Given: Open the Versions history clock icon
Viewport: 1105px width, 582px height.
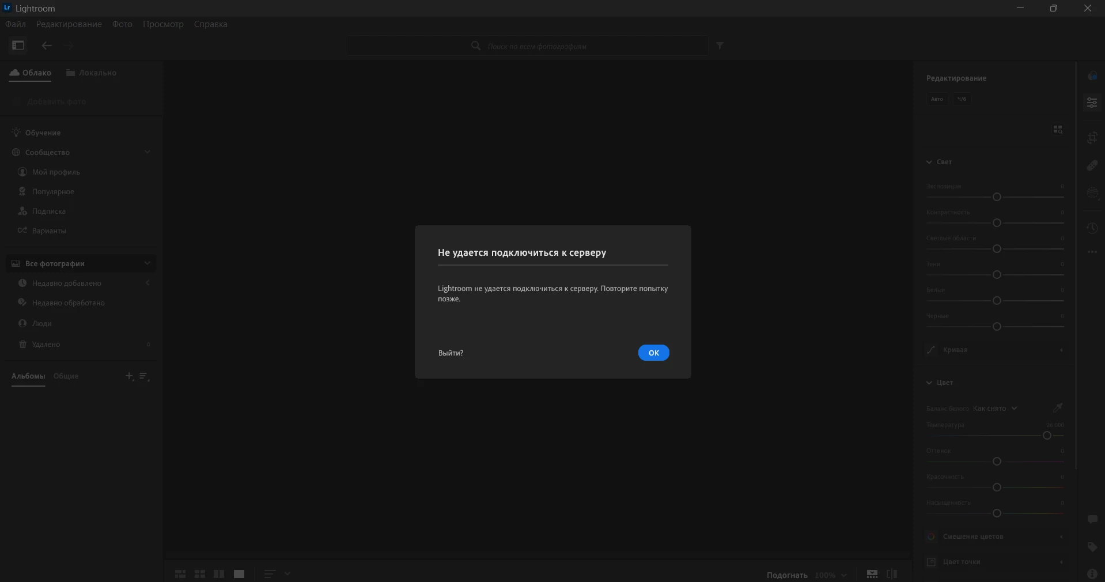Looking at the screenshot, I should tap(1092, 228).
